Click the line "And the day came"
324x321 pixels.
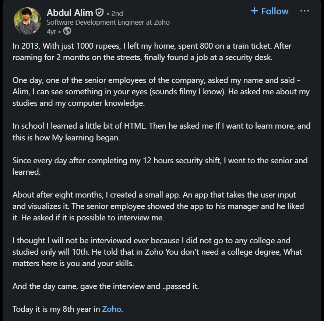click(106, 286)
